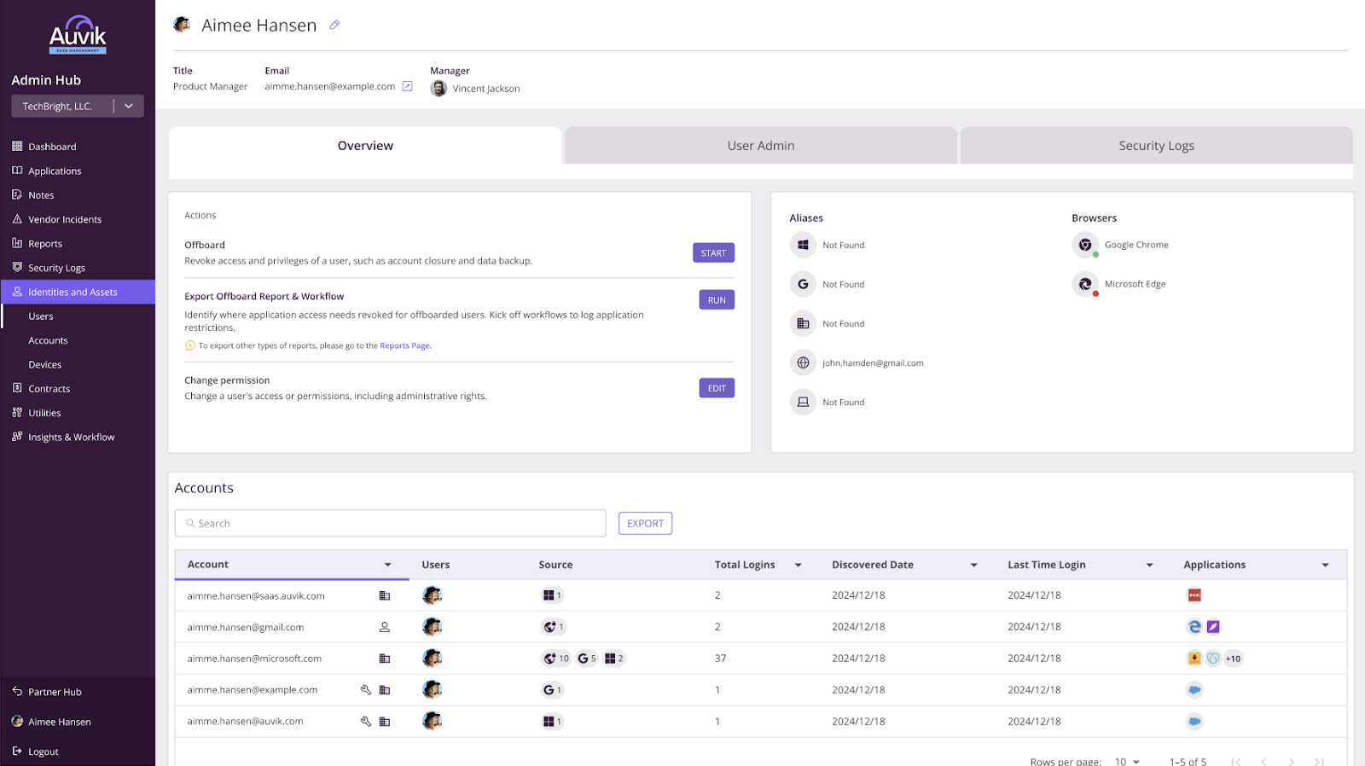Open the Account column sort arrow
The height and width of the screenshot is (766, 1365).
click(x=387, y=565)
